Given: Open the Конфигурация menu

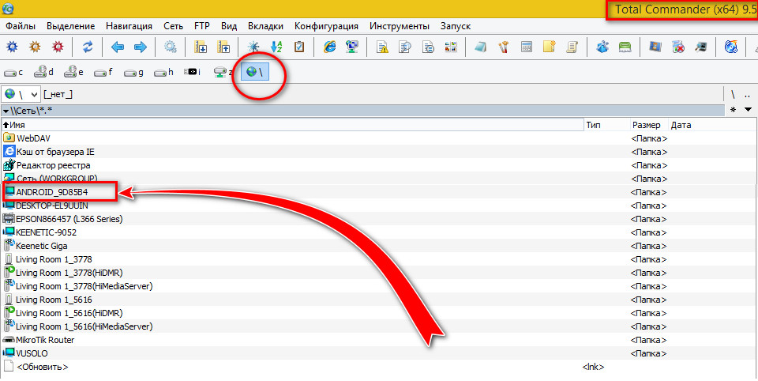Looking at the screenshot, I should point(326,26).
